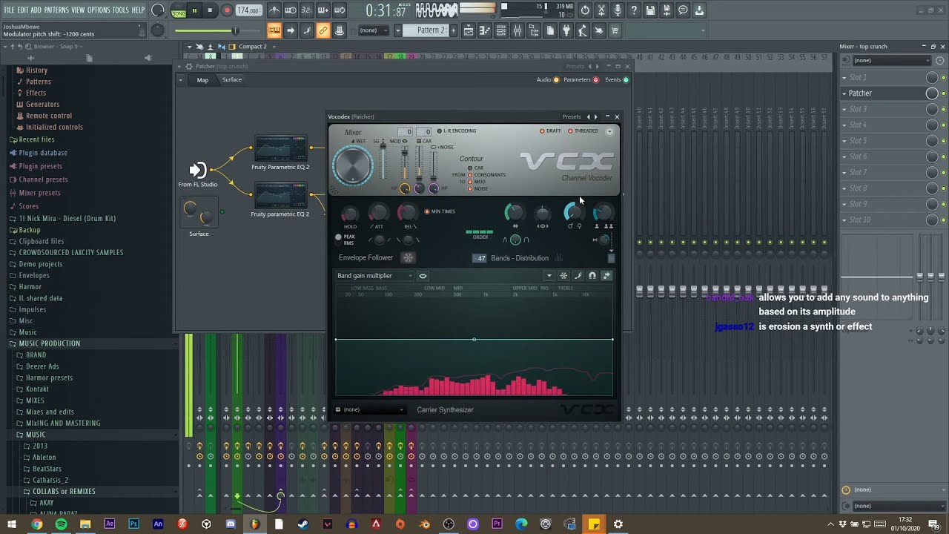Open band editor options dropdown arrow

[549, 276]
